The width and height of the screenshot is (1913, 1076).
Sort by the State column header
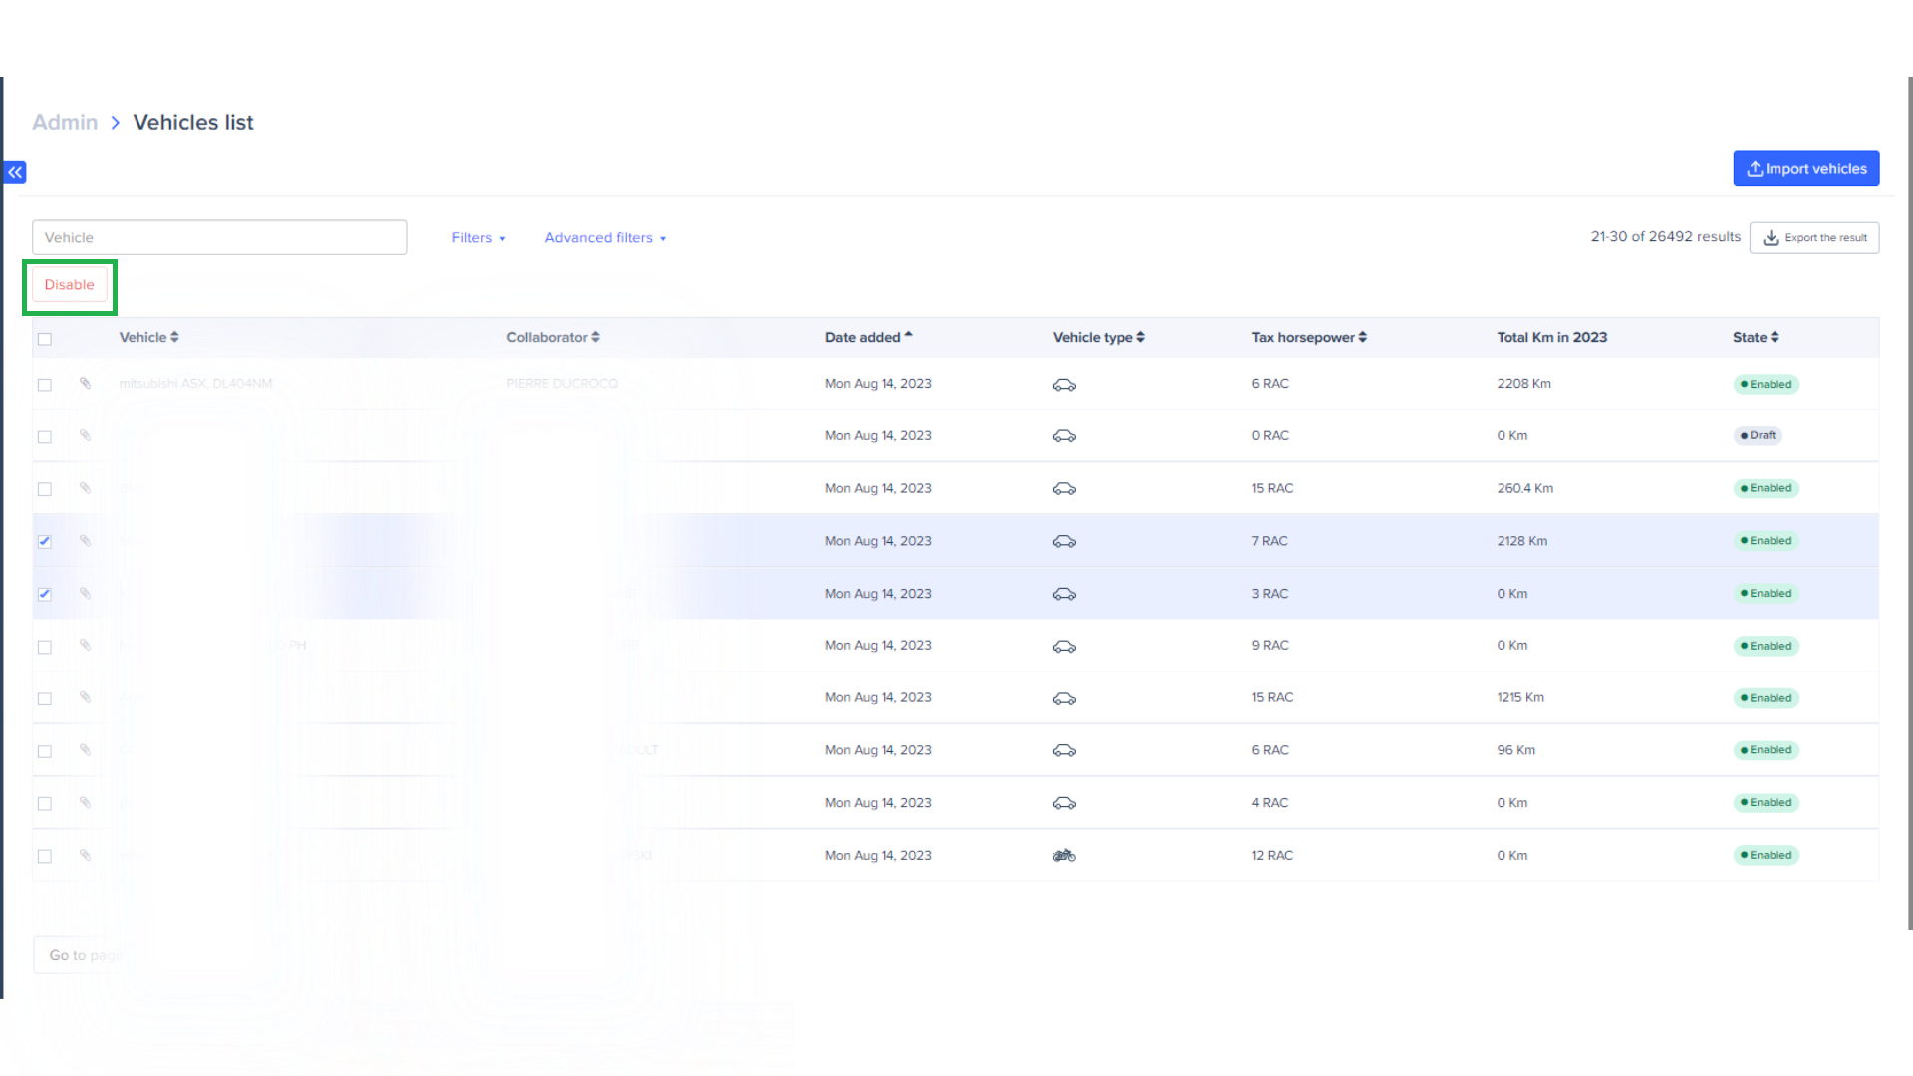point(1755,338)
